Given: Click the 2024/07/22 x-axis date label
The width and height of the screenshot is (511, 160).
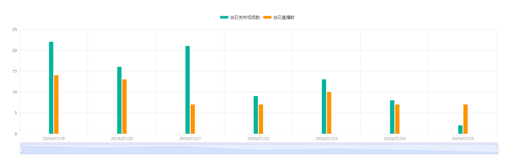Looking at the screenshot, I should point(258,139).
